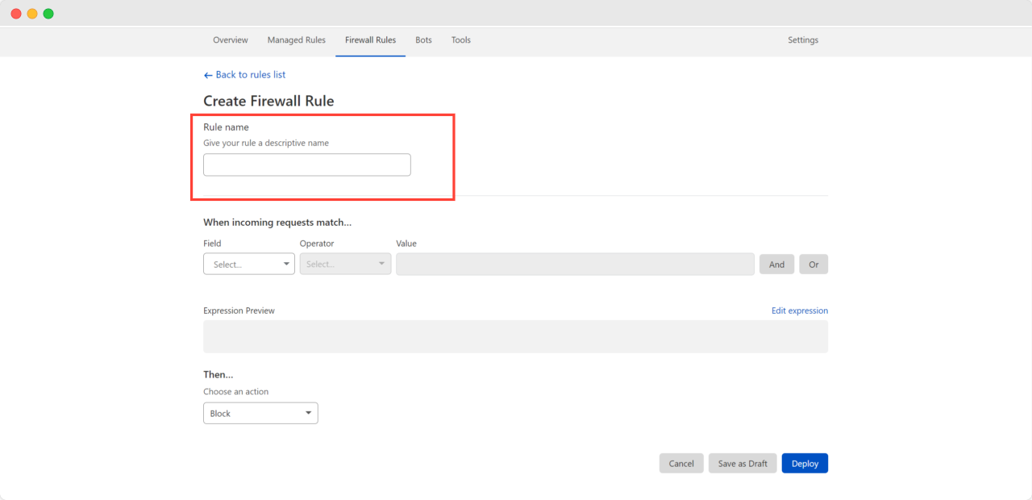1032x500 pixels.
Task: Click the Or condition button
Action: (x=814, y=264)
